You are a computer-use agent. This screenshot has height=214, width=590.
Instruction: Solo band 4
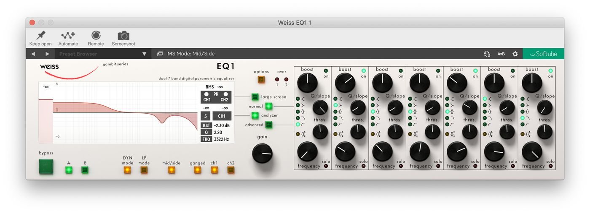pyautogui.click(x=438, y=166)
